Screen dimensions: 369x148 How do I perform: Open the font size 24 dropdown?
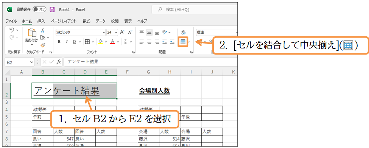tap(116, 33)
